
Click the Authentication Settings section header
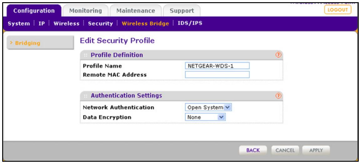[181, 96]
